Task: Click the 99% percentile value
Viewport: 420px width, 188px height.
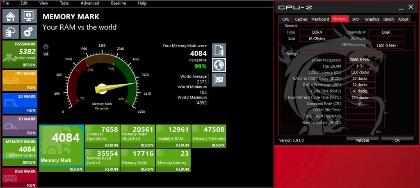Action: 200,66
